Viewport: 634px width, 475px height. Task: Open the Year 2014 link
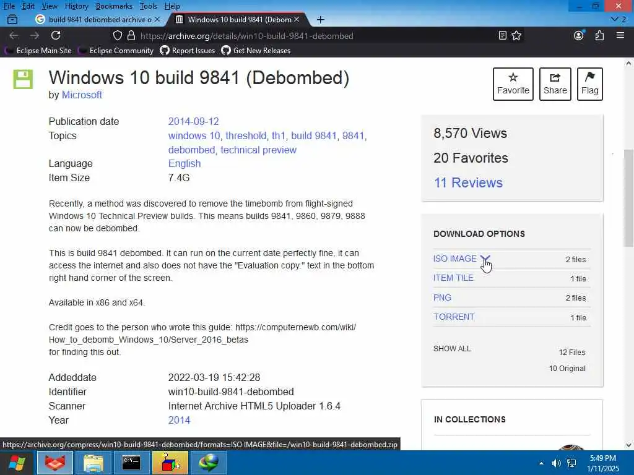(179, 420)
